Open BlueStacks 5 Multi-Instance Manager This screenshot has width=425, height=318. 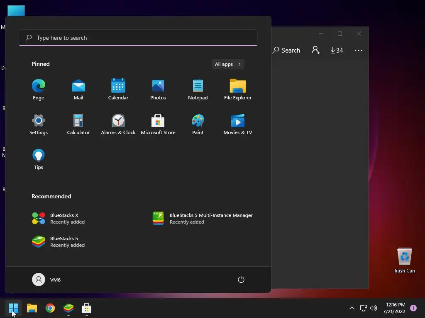point(203,219)
